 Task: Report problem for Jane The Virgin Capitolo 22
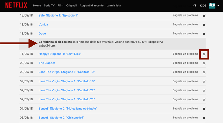(185, 90)
